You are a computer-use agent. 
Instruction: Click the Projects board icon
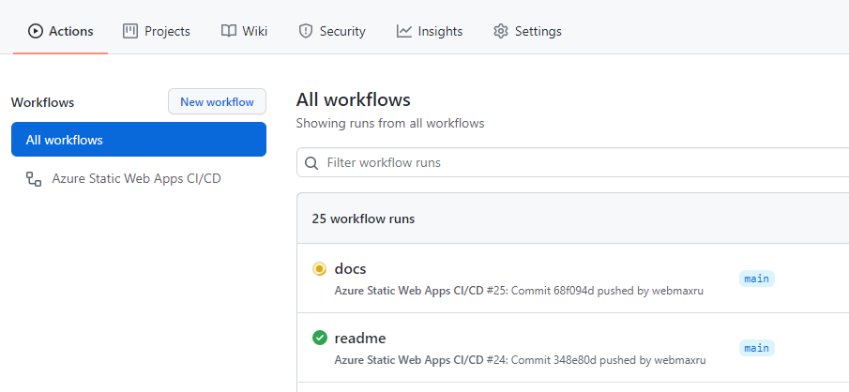[x=130, y=31]
